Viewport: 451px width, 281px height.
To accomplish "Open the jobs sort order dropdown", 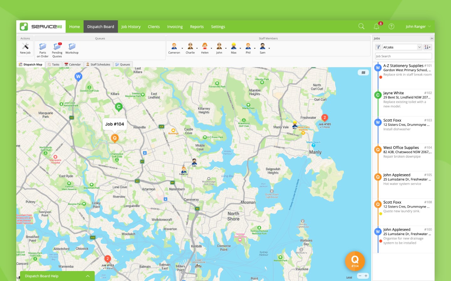I will [x=428, y=47].
